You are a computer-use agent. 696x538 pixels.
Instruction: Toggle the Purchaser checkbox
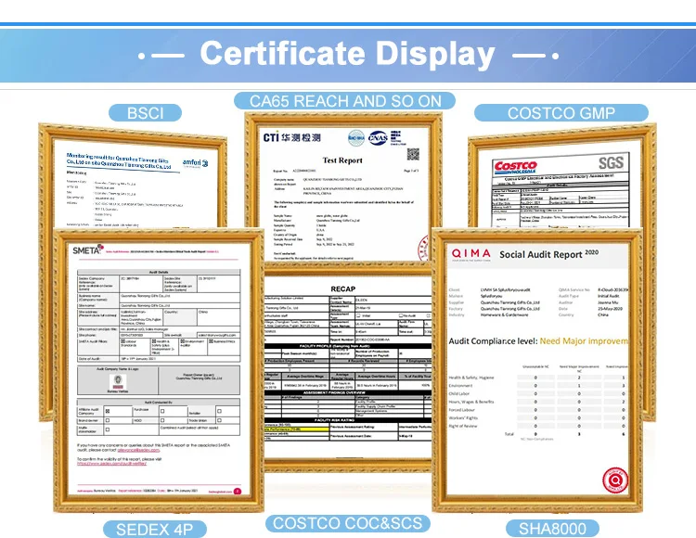click(x=162, y=411)
